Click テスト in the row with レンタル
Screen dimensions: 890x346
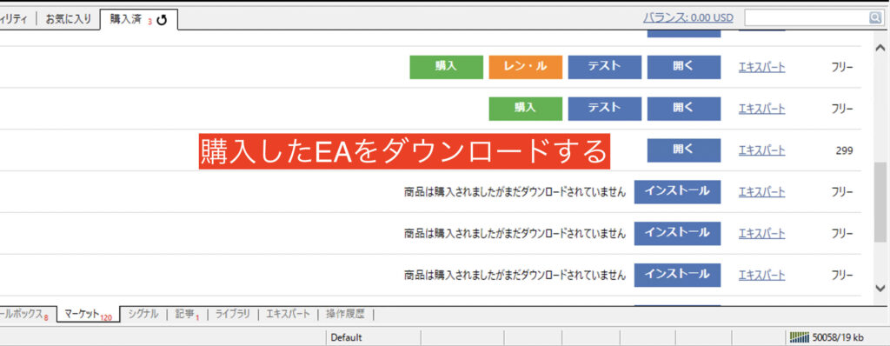pos(605,66)
